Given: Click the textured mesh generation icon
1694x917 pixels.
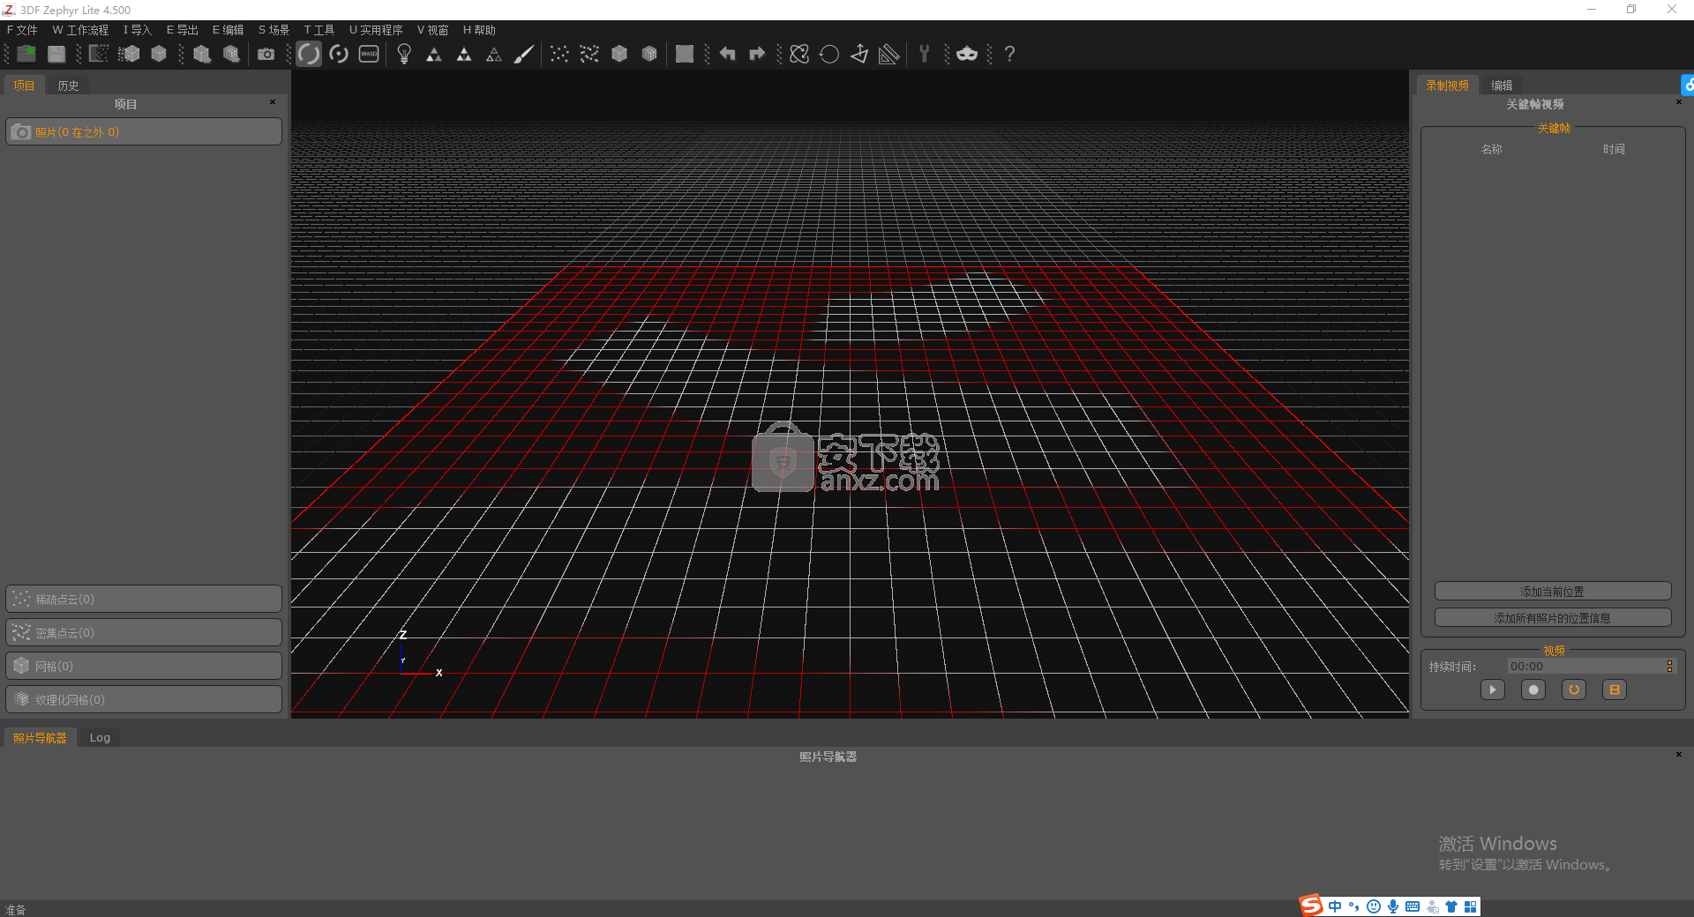Looking at the screenshot, I should (231, 54).
